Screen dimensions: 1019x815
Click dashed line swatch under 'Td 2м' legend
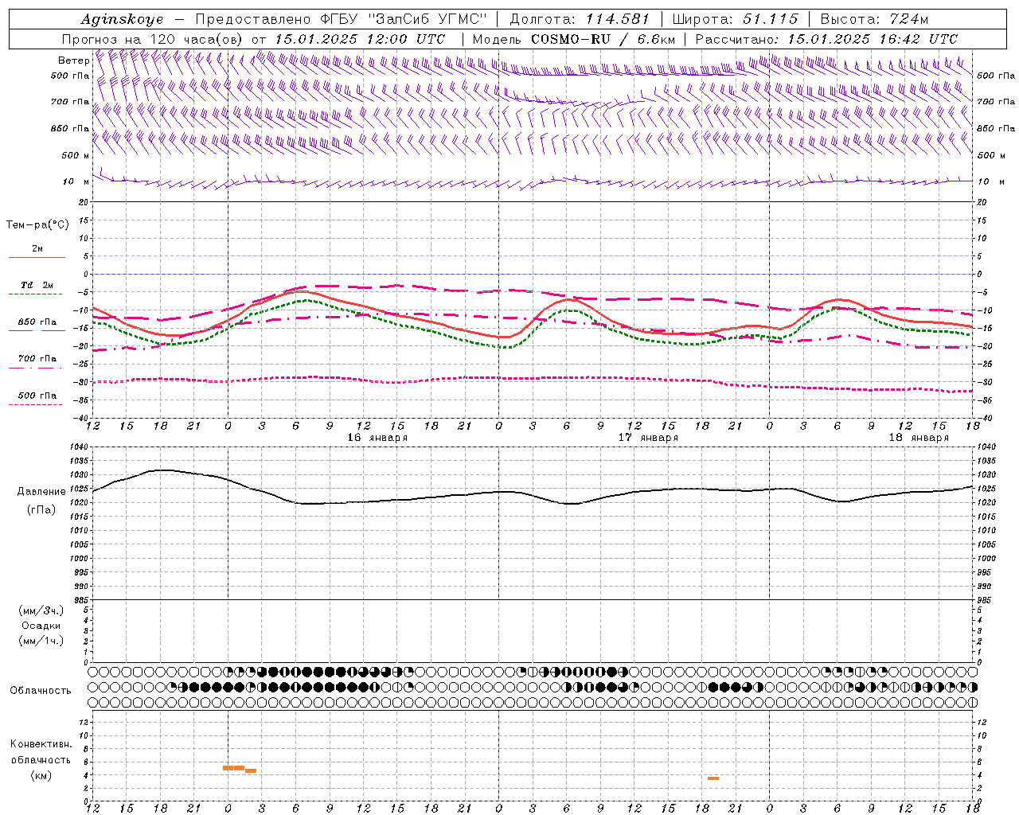point(37,294)
